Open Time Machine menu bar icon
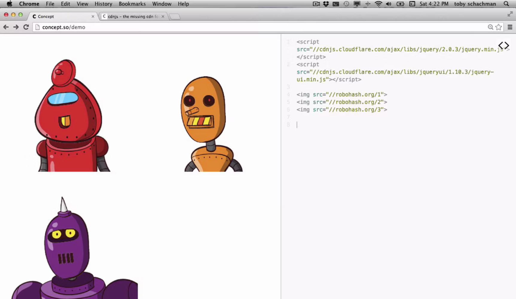Image resolution: width=516 pixels, height=299 pixels. (346, 4)
